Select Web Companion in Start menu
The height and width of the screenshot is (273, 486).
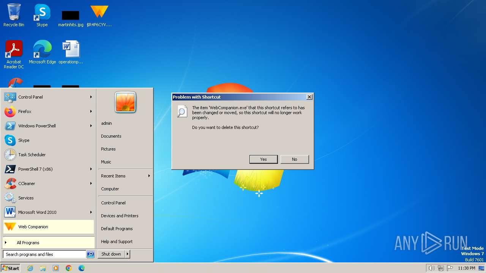[x=49, y=227]
